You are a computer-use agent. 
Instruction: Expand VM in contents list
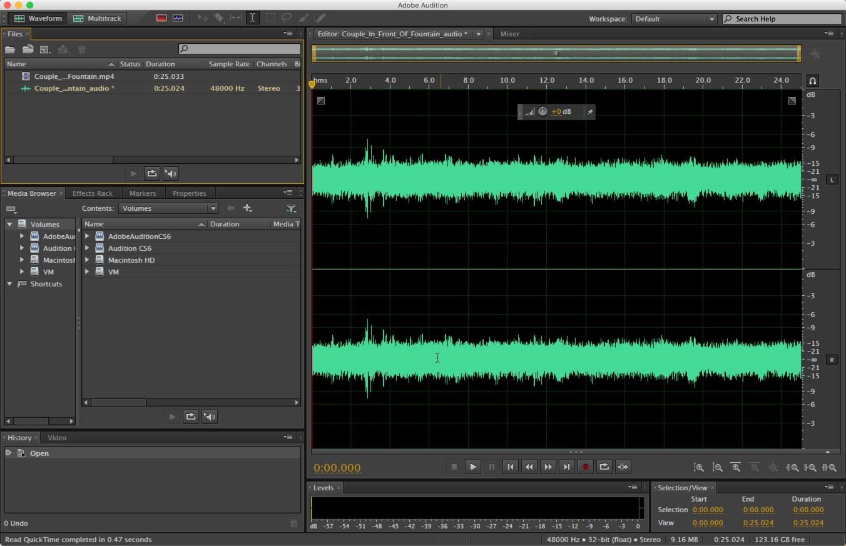pos(88,272)
